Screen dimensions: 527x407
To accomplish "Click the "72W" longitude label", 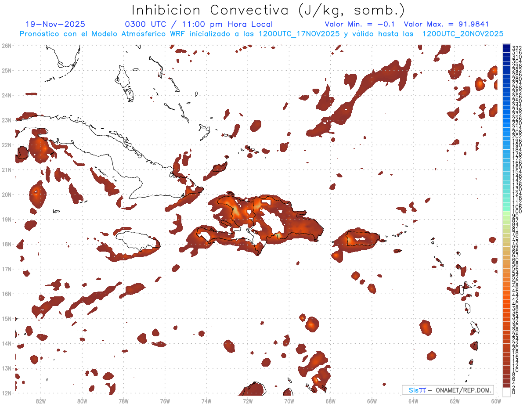I will 248,400.
